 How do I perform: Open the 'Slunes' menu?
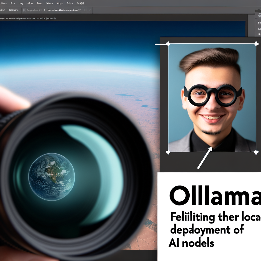(x=50, y=3)
